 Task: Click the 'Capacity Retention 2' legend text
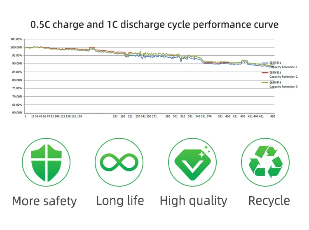click(283, 77)
